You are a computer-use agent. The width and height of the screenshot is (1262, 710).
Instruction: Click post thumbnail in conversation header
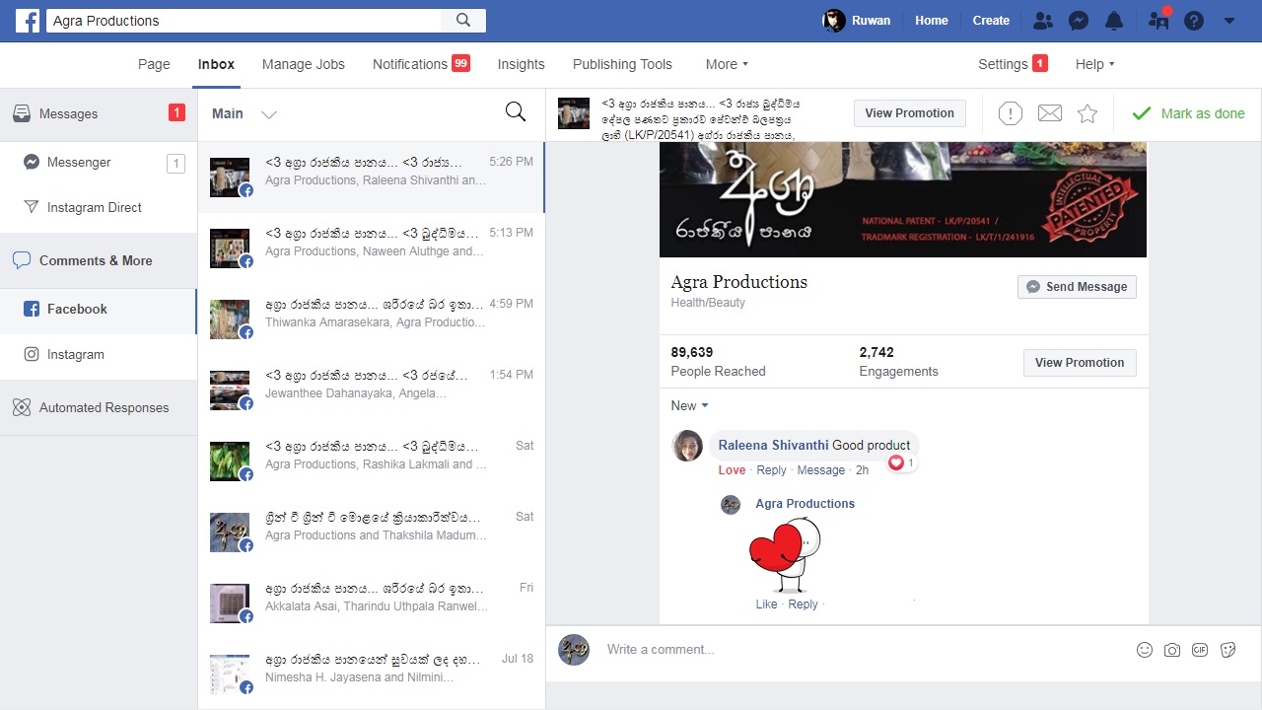[574, 113]
